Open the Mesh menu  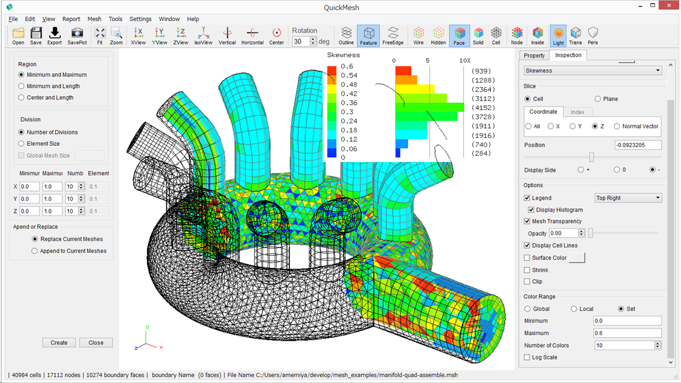(x=94, y=19)
